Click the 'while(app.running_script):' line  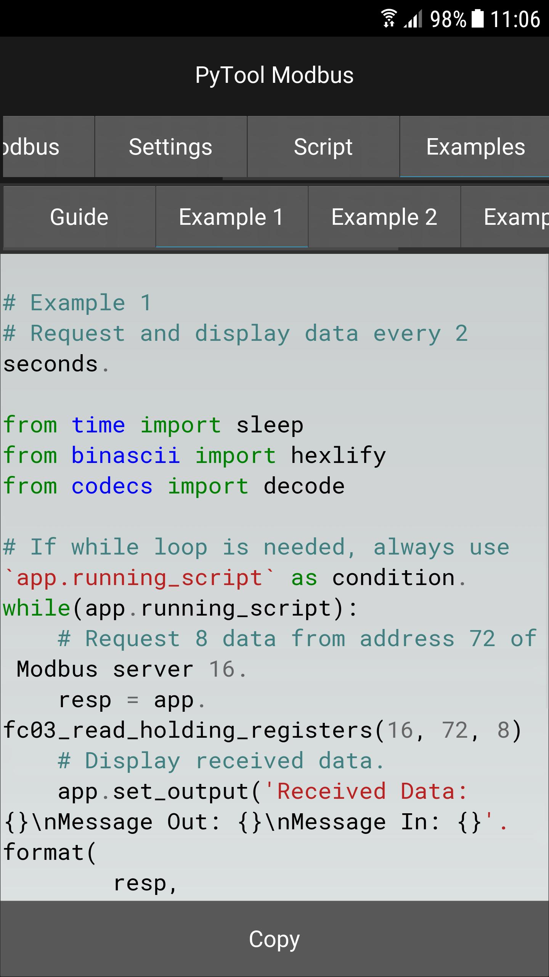coord(181,608)
